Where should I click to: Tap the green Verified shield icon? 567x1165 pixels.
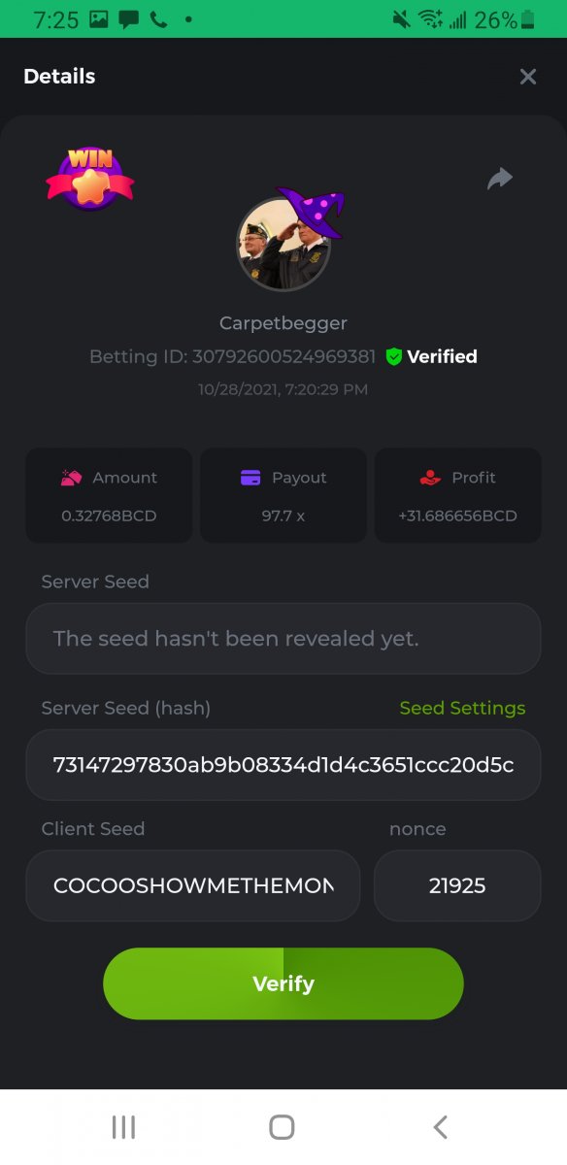393,356
